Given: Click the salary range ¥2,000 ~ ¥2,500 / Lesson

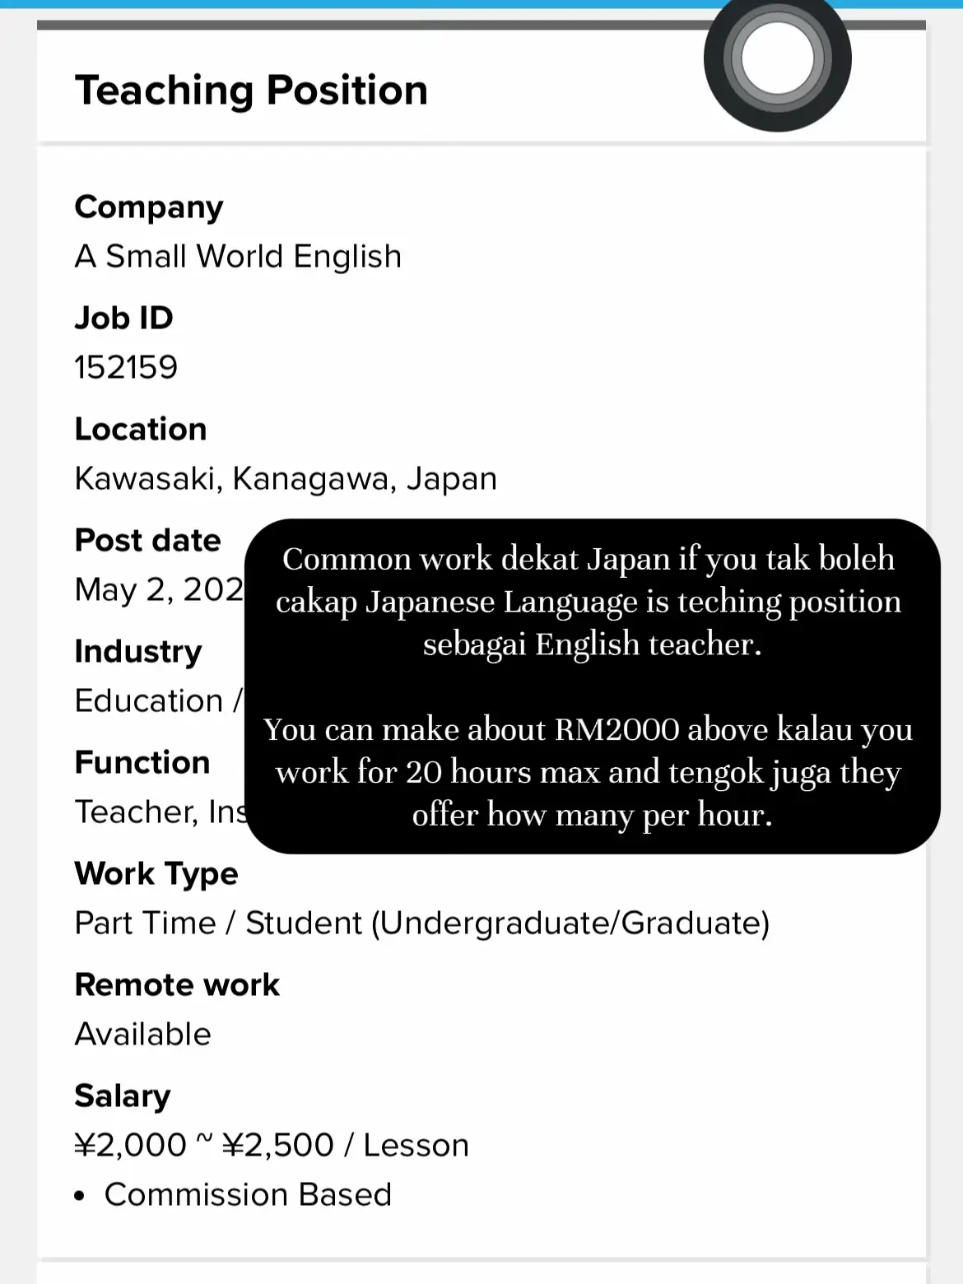Looking at the screenshot, I should (272, 1146).
